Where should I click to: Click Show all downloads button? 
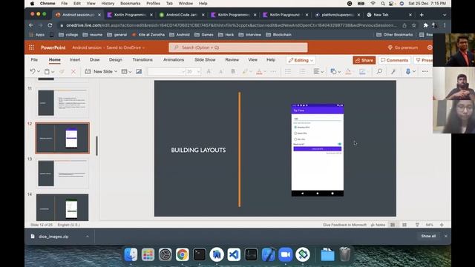[x=428, y=236]
